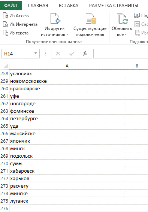Switch to the ГЛАВНАЯ tab

coord(38,5)
